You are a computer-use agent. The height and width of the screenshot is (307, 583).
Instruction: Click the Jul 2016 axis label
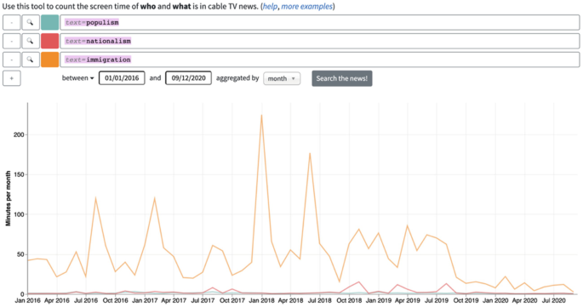click(x=86, y=300)
